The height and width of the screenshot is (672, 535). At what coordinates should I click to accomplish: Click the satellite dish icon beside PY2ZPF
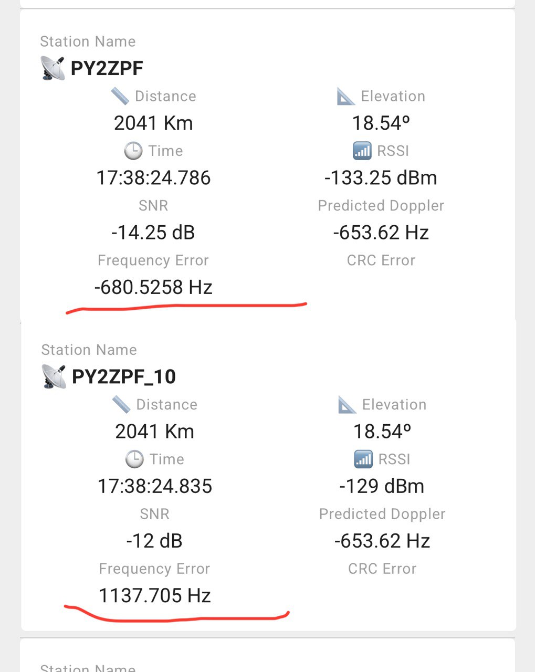click(53, 68)
